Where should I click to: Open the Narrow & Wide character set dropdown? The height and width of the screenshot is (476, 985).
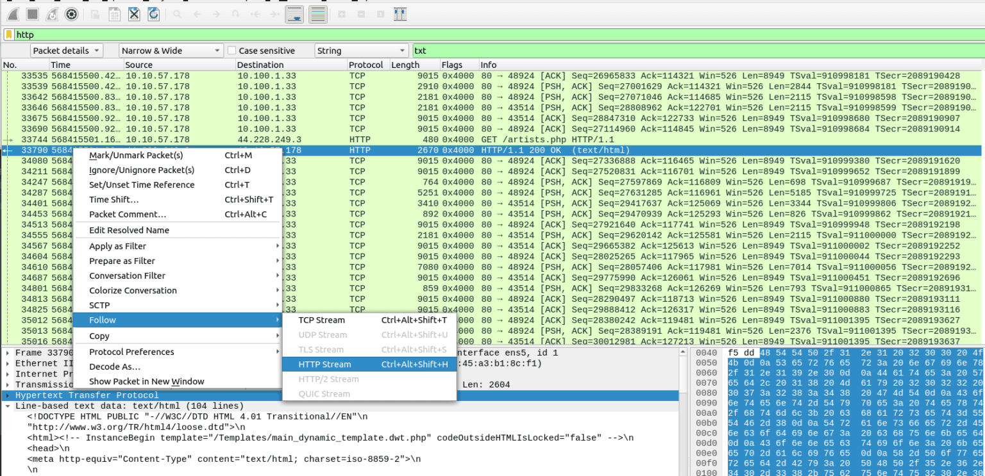(170, 50)
